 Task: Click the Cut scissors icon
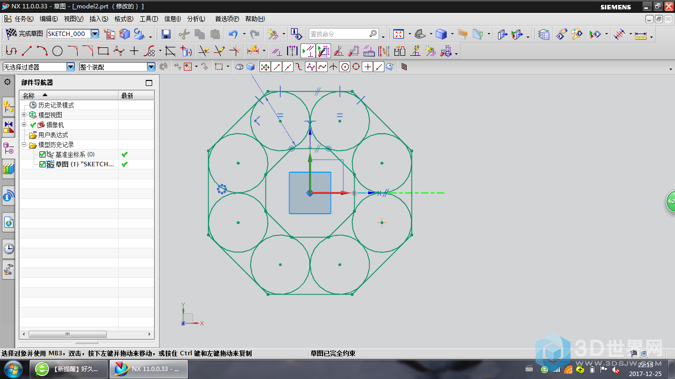184,34
